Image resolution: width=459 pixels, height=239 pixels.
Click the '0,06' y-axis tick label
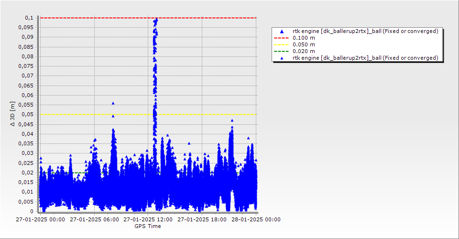click(x=28, y=96)
